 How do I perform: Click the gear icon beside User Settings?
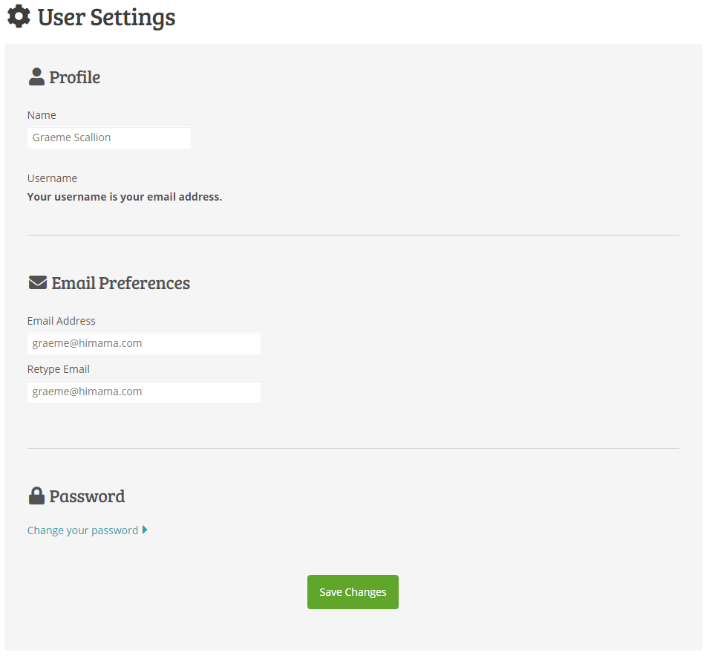(x=19, y=16)
